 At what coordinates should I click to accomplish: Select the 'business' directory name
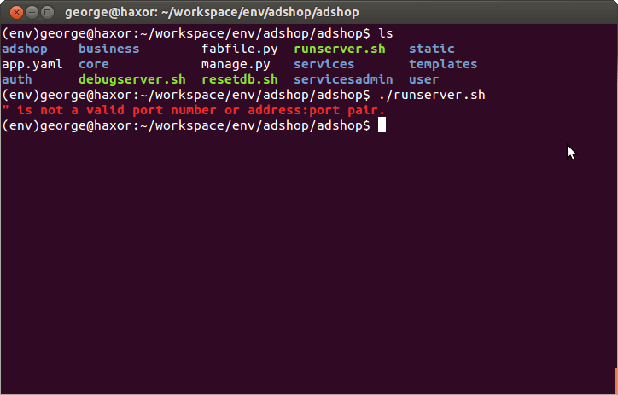[108, 49]
